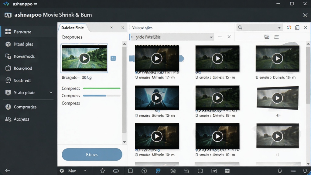The image size is (311, 175).
Task: Click the back arrow in bottom-left corner
Action: (x=8, y=170)
